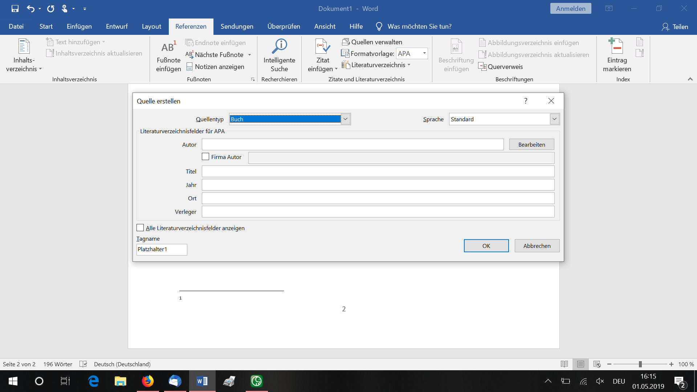Click the Undo arrow icon

(x=30, y=8)
